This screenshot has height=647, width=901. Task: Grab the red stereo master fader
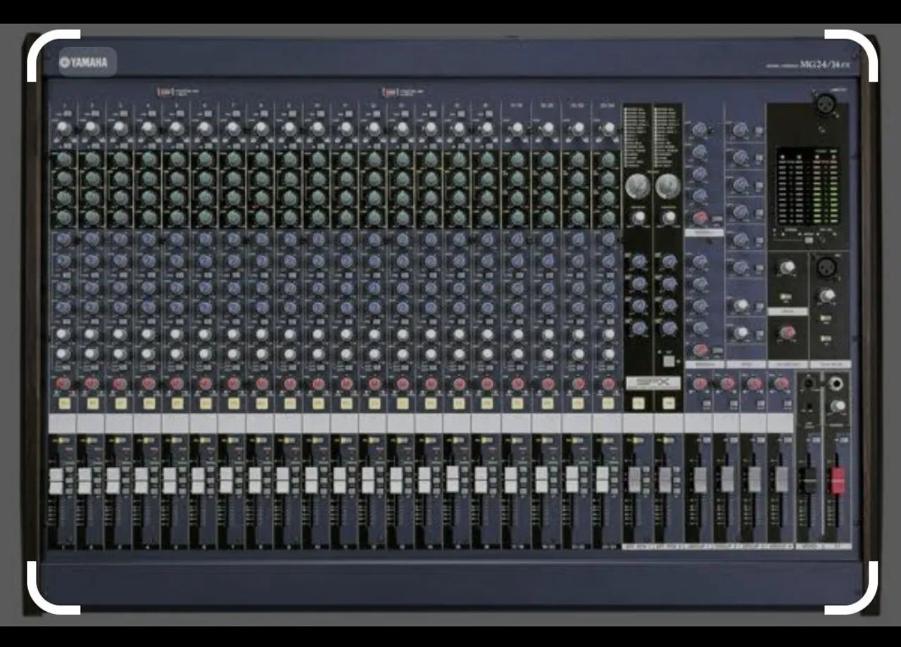[837, 480]
